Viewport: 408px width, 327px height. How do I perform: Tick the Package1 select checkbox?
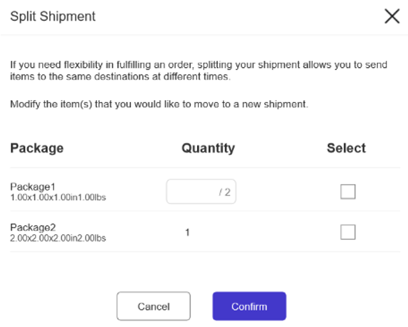[x=348, y=191]
